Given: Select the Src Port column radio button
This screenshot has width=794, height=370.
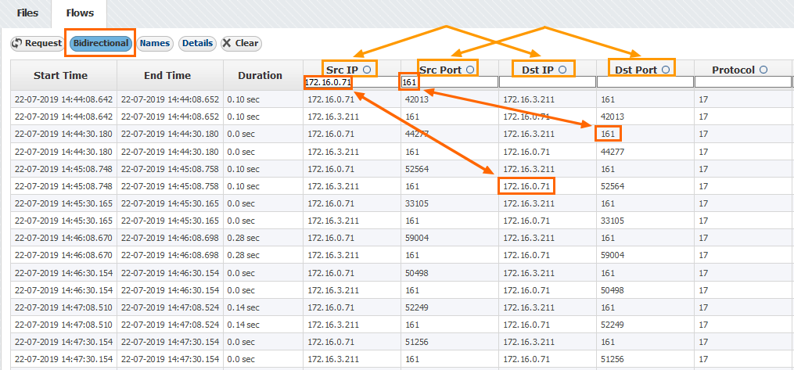Looking at the screenshot, I should 470,70.
